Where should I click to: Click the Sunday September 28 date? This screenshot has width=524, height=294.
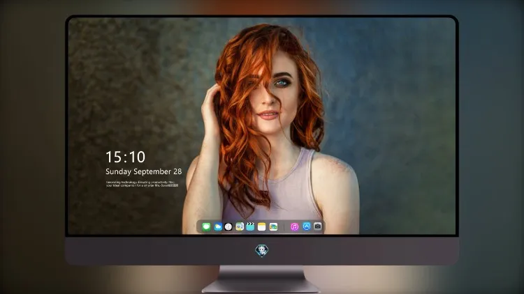point(144,171)
